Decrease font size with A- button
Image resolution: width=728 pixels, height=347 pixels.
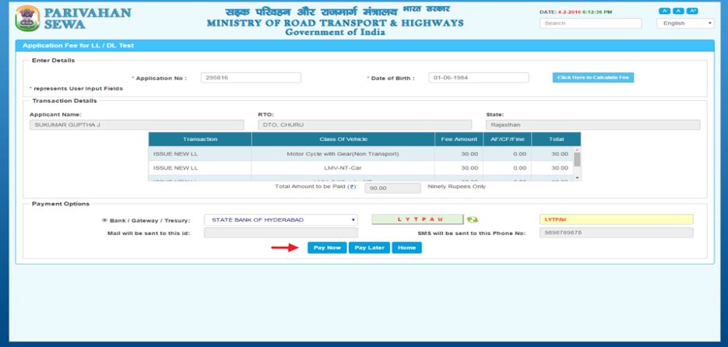tap(664, 11)
